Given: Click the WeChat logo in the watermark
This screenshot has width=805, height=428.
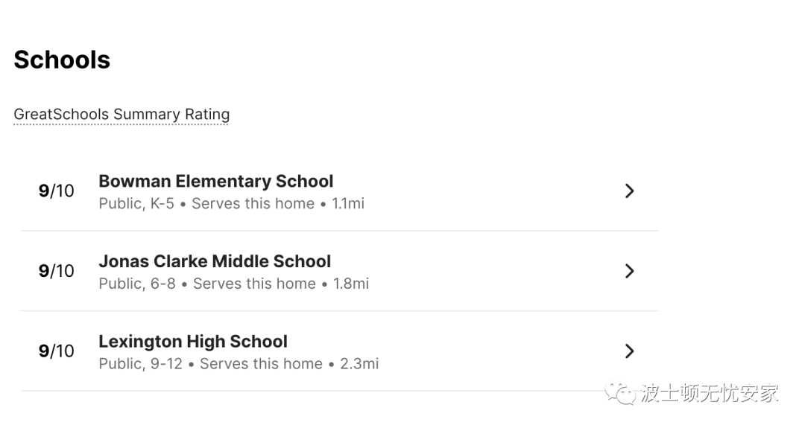Looking at the screenshot, I should (x=620, y=392).
